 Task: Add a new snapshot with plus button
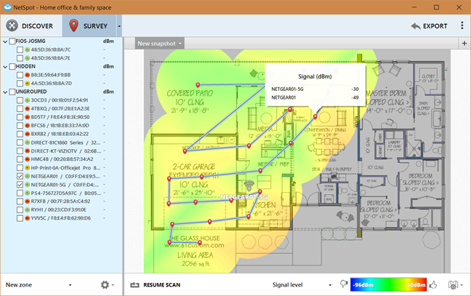pyautogui.click(x=464, y=44)
